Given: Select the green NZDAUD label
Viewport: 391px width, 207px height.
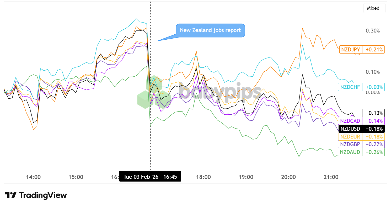Looking at the screenshot, I should (350, 152).
